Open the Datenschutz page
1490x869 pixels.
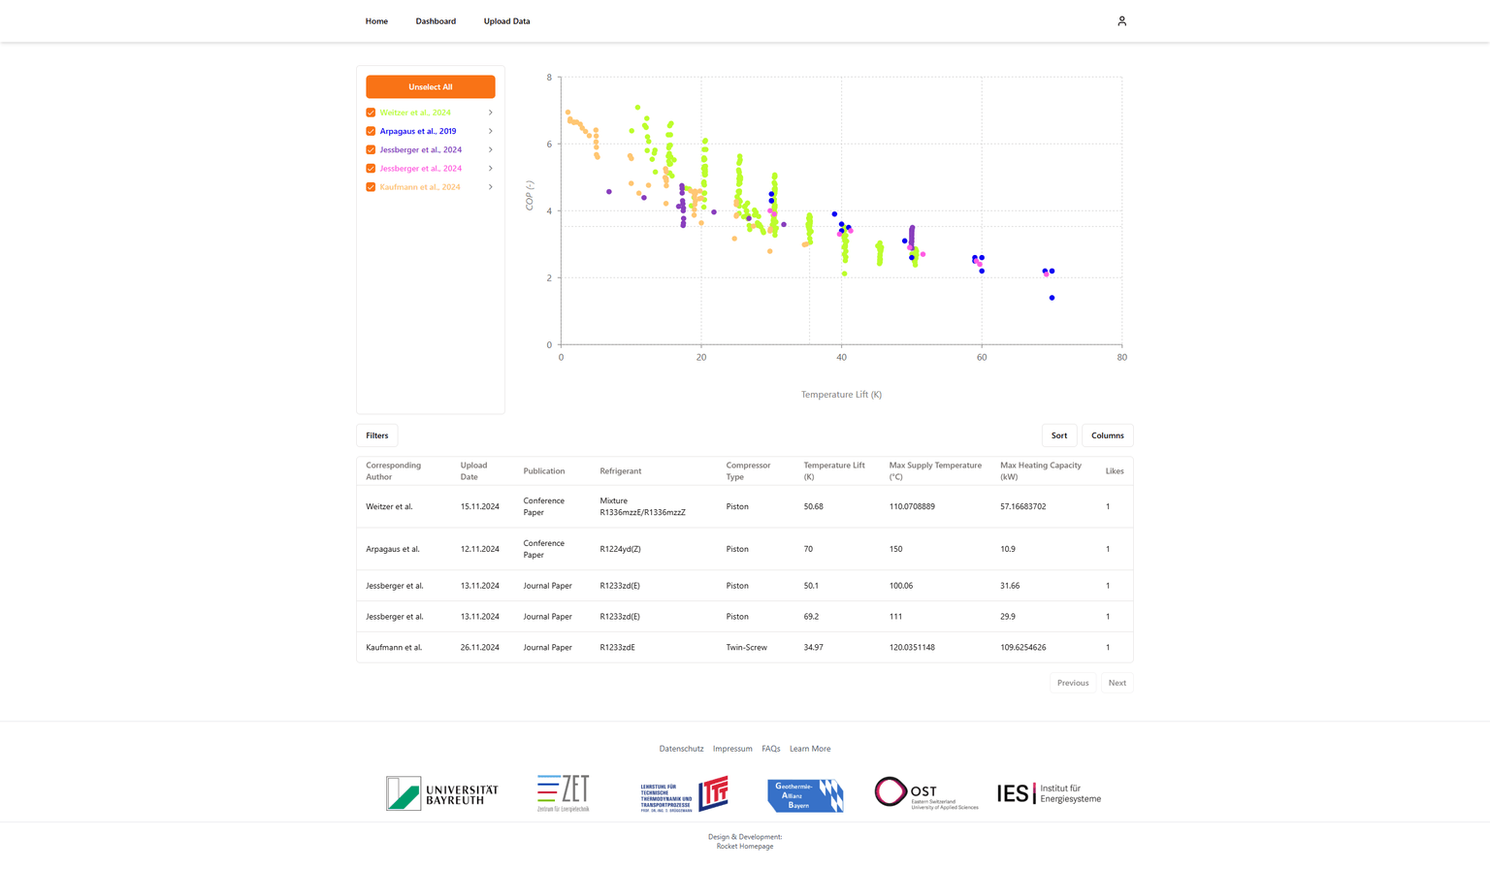click(x=681, y=748)
